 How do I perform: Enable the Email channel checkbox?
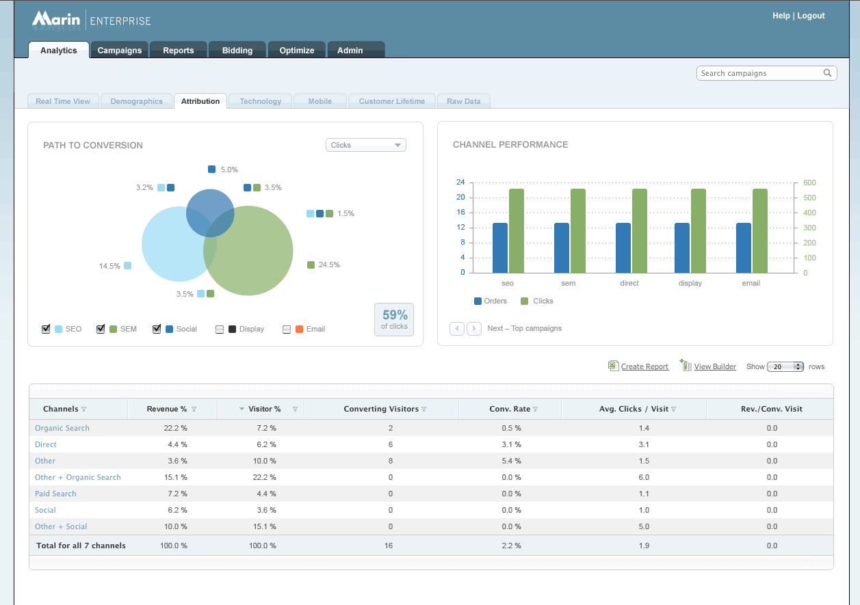287,329
